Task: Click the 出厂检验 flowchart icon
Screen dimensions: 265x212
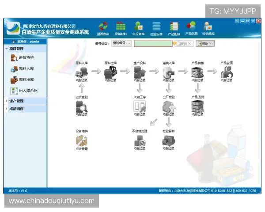Action: pos(168,106)
